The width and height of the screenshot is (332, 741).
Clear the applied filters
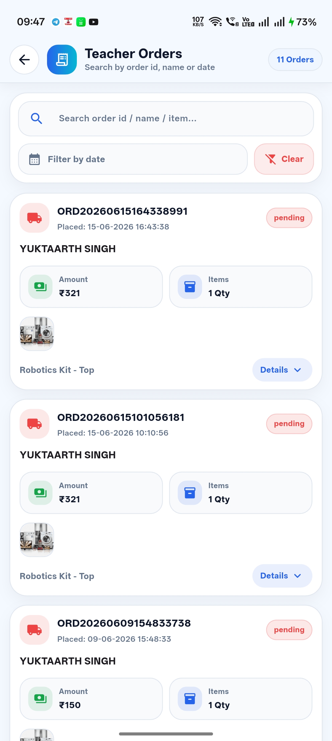[x=284, y=159]
